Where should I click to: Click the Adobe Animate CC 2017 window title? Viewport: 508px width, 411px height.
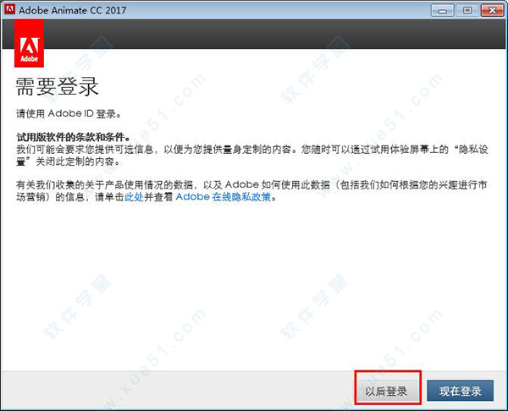coord(73,10)
